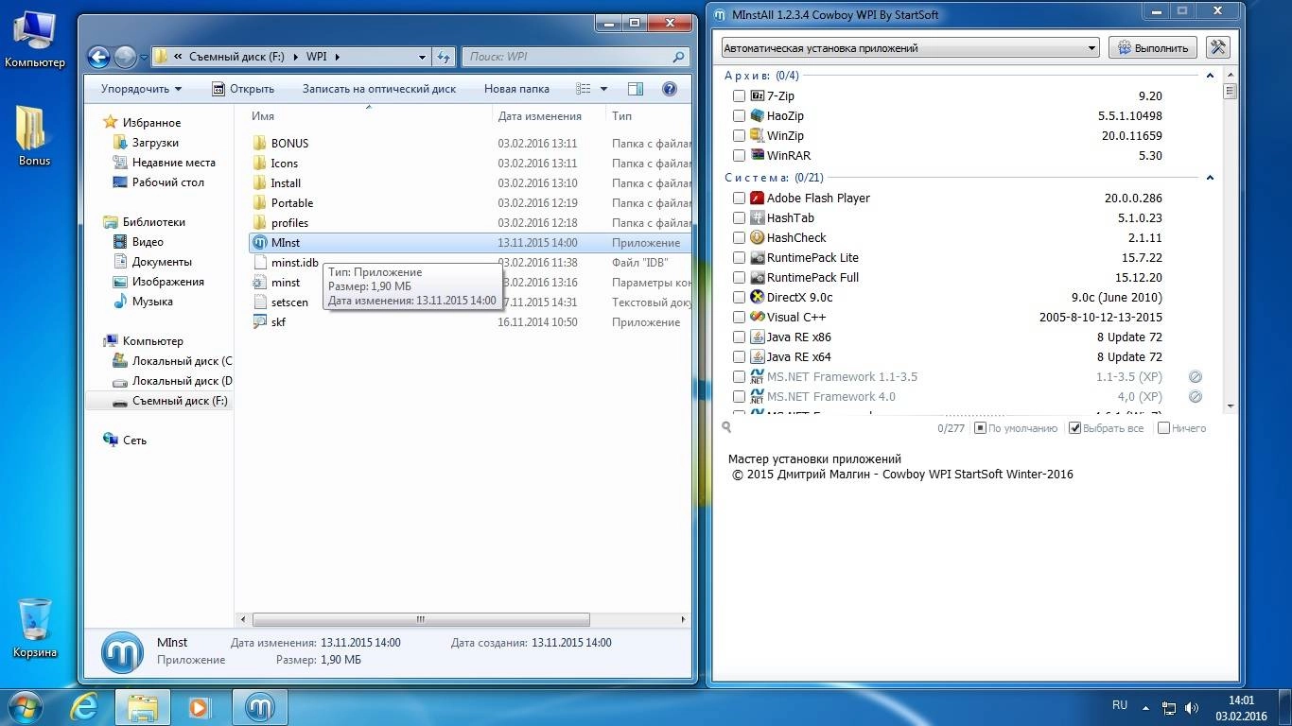The height and width of the screenshot is (726, 1292).
Task: Check the Java RE x64 checkbox
Action: click(x=739, y=356)
